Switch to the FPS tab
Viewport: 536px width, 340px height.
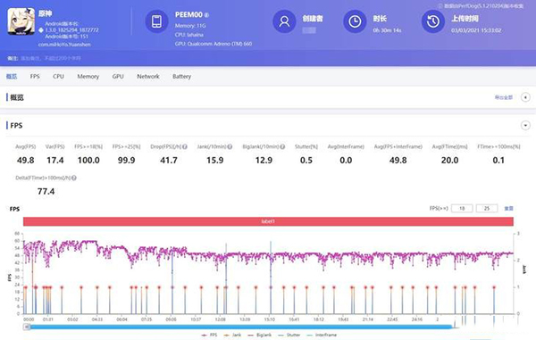[35, 77]
